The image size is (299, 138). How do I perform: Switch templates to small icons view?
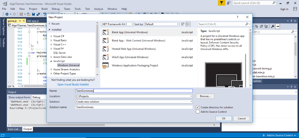(x=183, y=24)
